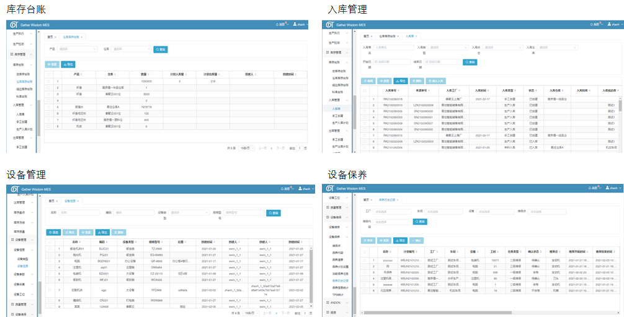Tick the select-all checkbox in 库存台账 table header
The image size is (624, 317).
(50, 74)
